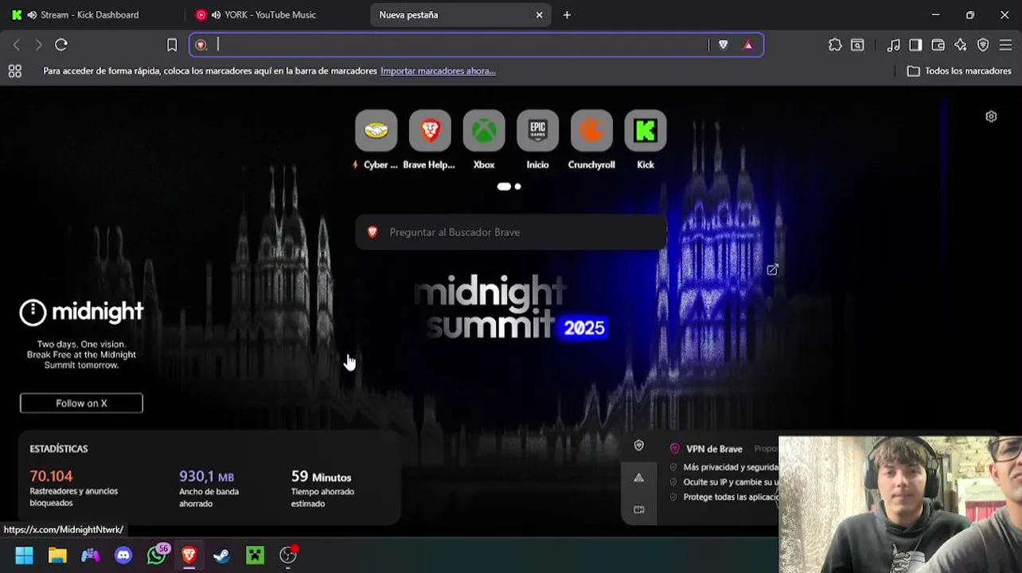The image size is (1022, 573).
Task: Select VPN shield widget tab icon
Action: 638,446
